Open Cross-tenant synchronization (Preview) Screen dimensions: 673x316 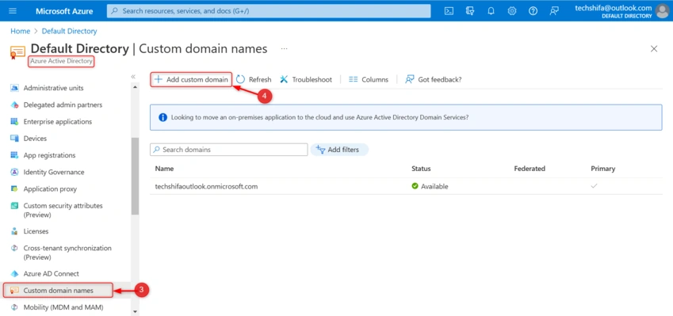67,253
